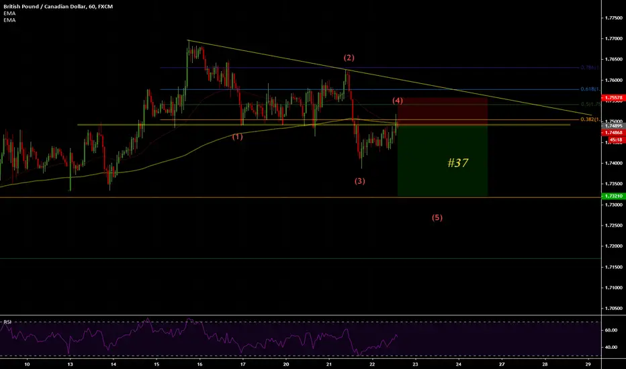The image size is (626, 369).
Task: Click the 1.74895 gray price tag
Action: [x=613, y=126]
